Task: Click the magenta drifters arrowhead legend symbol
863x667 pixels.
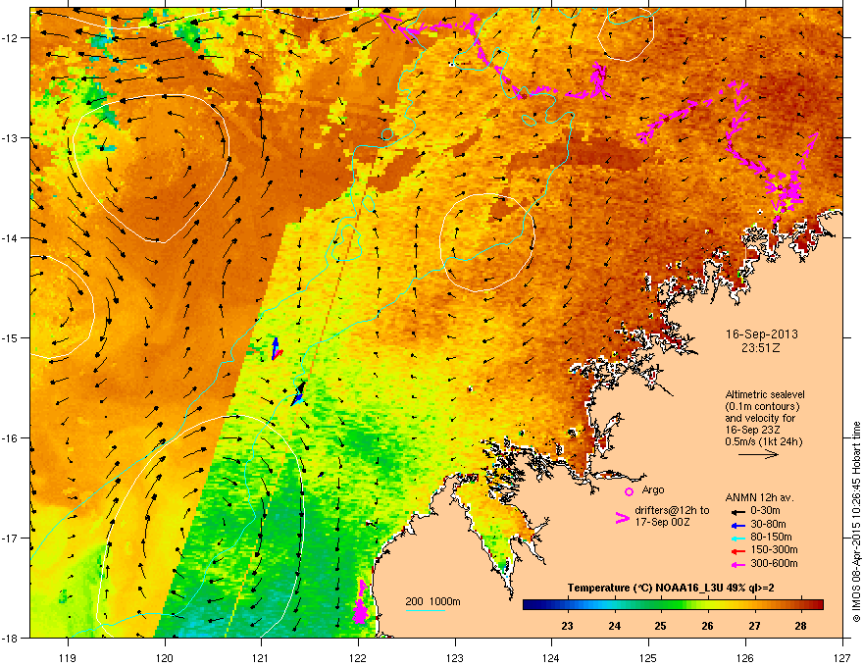Action: coord(622,517)
